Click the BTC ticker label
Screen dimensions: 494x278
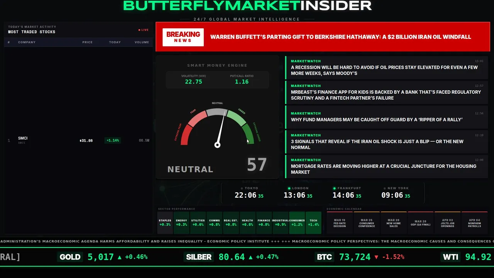tap(324, 257)
